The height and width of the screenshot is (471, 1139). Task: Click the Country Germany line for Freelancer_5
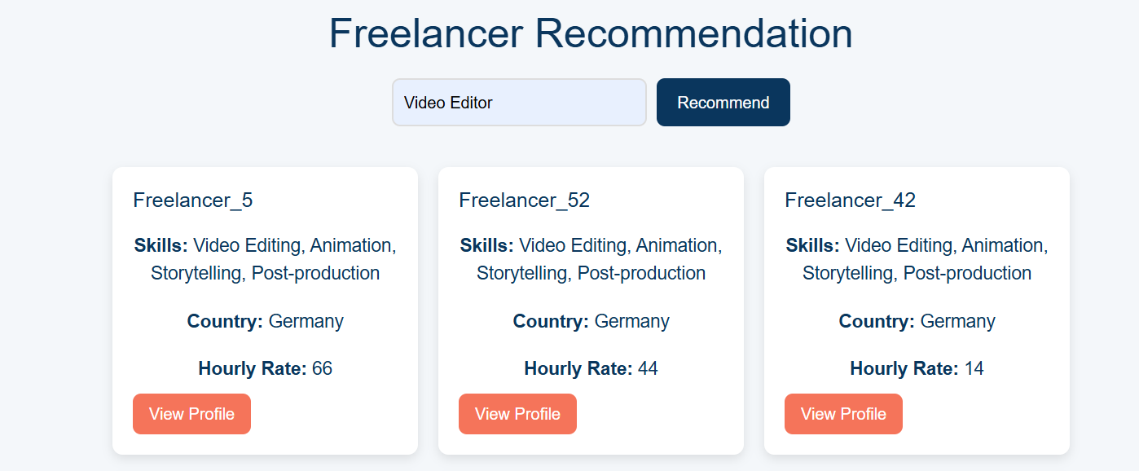click(x=265, y=321)
